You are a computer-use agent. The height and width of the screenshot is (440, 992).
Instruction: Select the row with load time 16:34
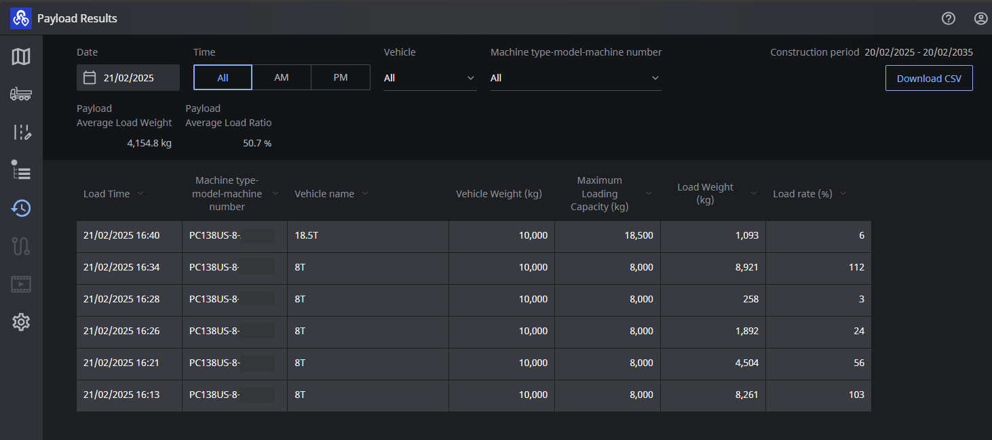coord(474,268)
